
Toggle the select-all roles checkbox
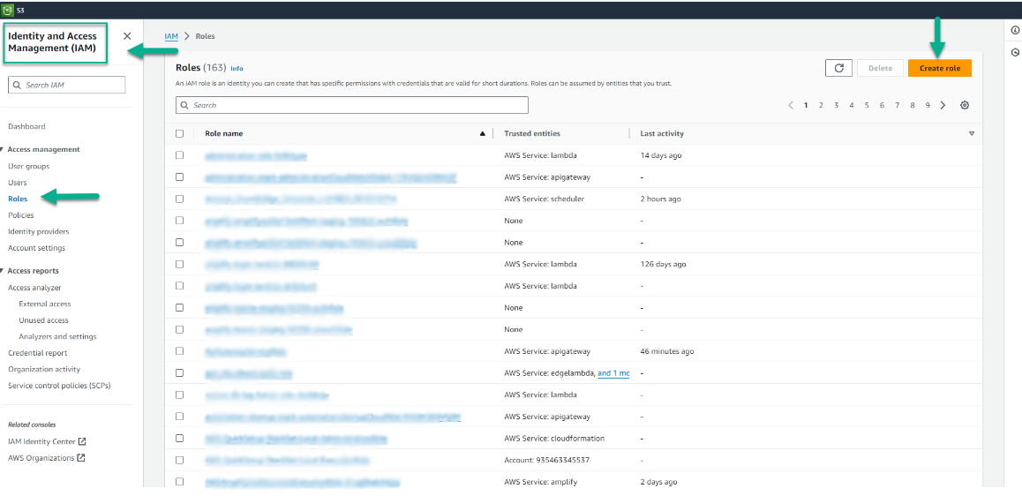point(180,134)
